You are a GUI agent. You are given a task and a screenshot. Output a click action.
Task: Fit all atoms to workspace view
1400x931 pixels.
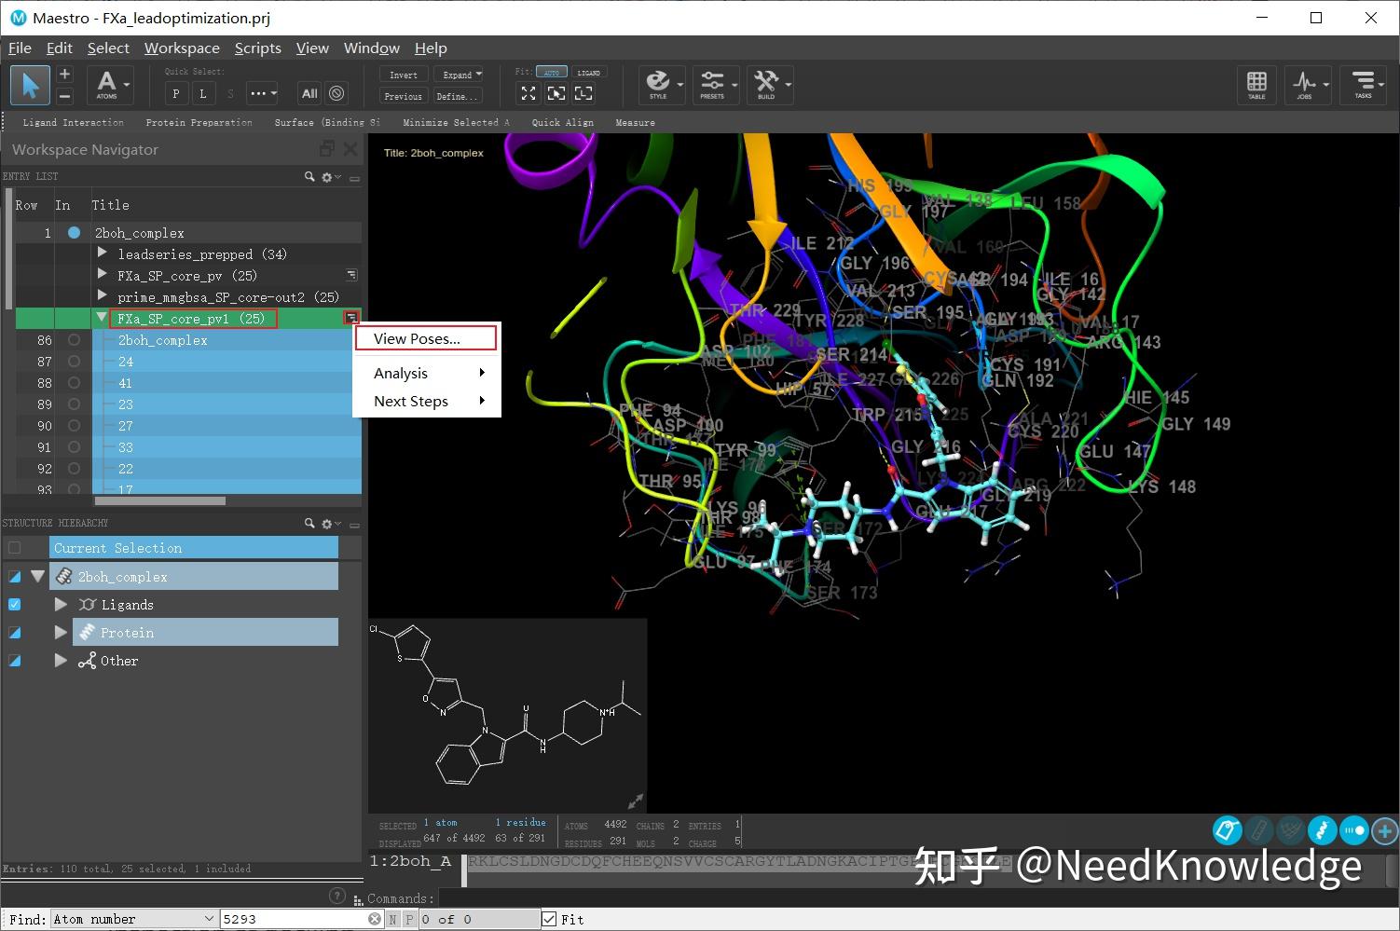coord(528,93)
